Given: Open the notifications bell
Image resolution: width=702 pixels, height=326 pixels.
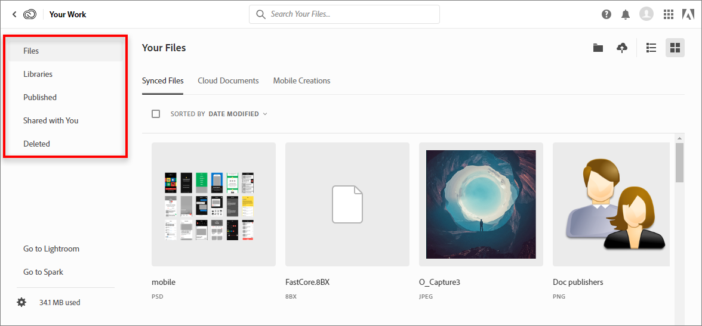Looking at the screenshot, I should click(626, 14).
